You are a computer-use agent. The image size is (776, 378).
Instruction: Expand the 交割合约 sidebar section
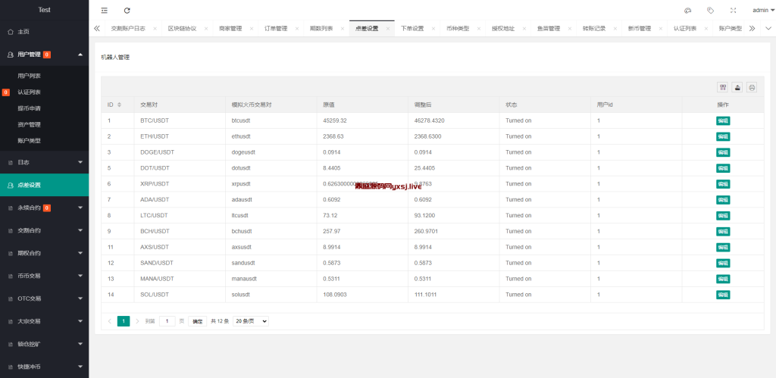tap(45, 230)
